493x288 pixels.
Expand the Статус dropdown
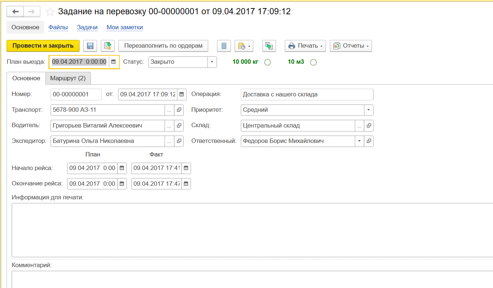coord(212,62)
